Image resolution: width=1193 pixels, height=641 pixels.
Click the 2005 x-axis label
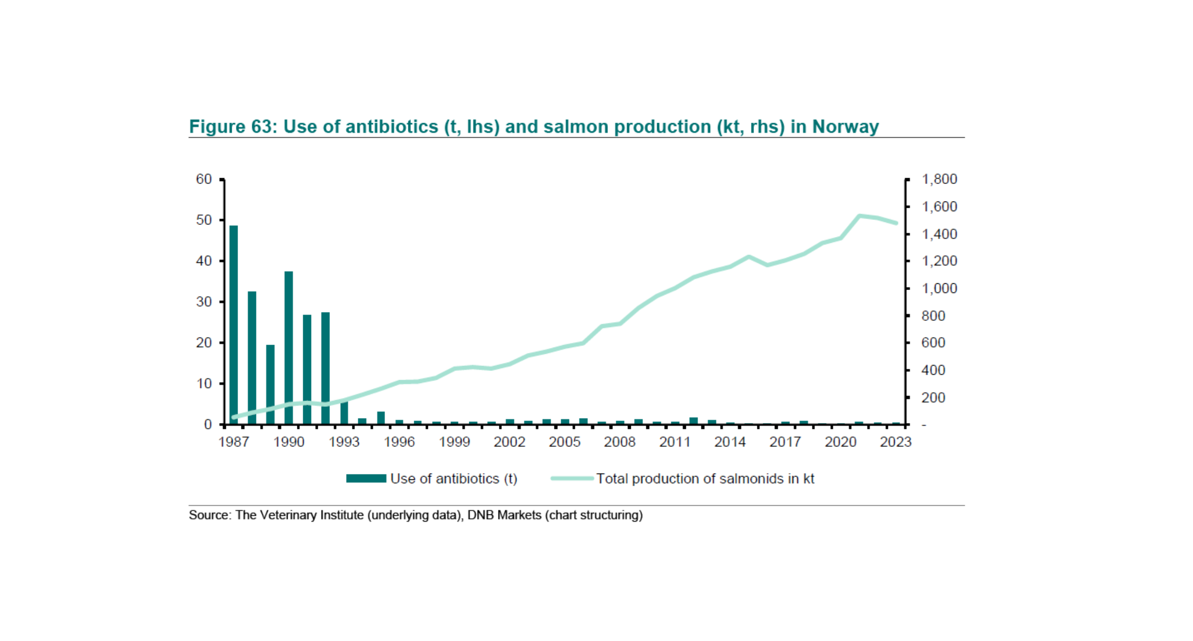tap(565, 442)
